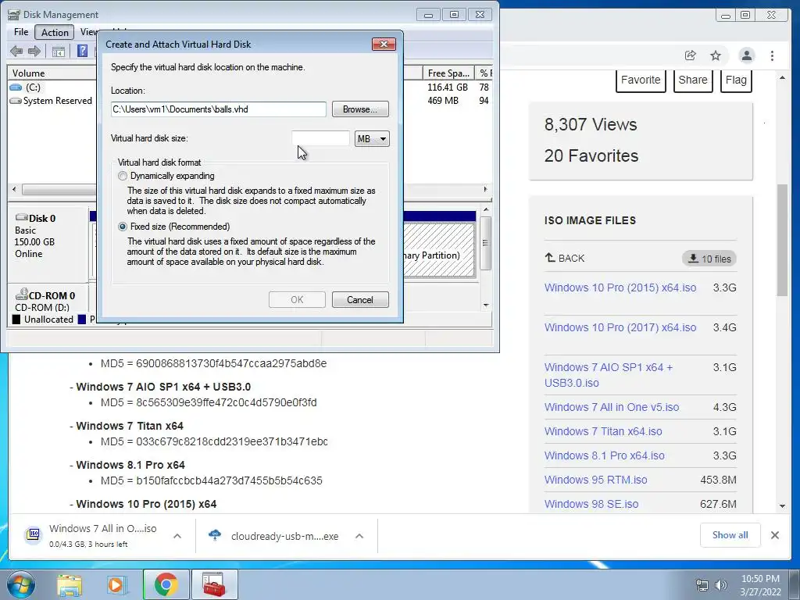The height and width of the screenshot is (600, 800).
Task: Click the CD-ROM 0 drive label
Action: click(x=45, y=295)
